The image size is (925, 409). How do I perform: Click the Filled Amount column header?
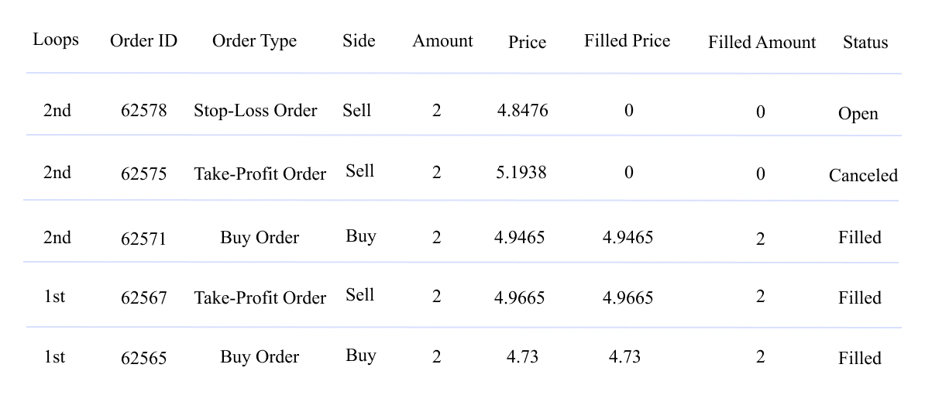762,43
